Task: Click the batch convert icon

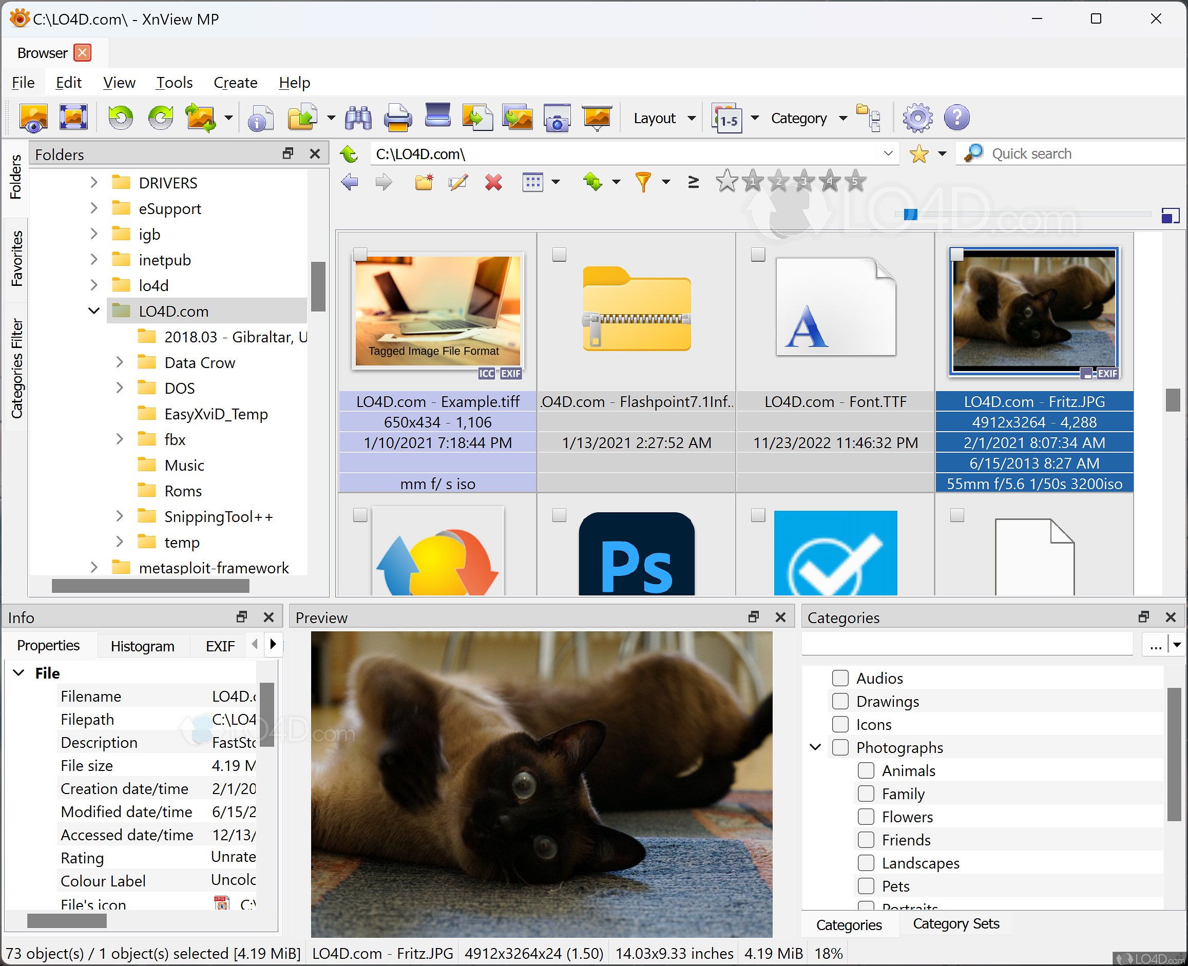Action: pos(201,118)
